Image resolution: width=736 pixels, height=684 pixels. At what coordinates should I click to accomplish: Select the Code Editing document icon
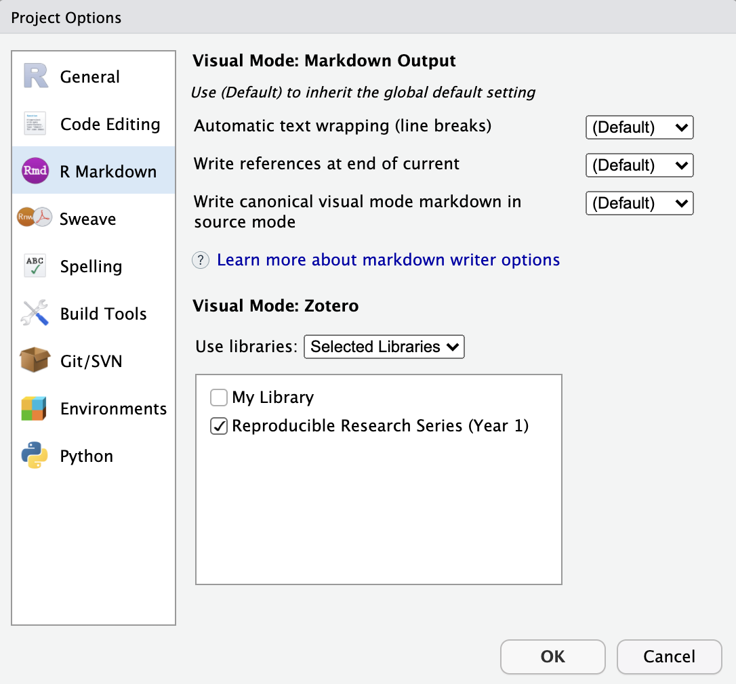(x=35, y=124)
